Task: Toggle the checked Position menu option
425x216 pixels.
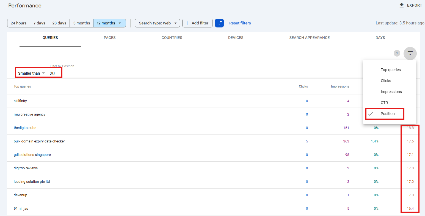Action: pyautogui.click(x=387, y=114)
